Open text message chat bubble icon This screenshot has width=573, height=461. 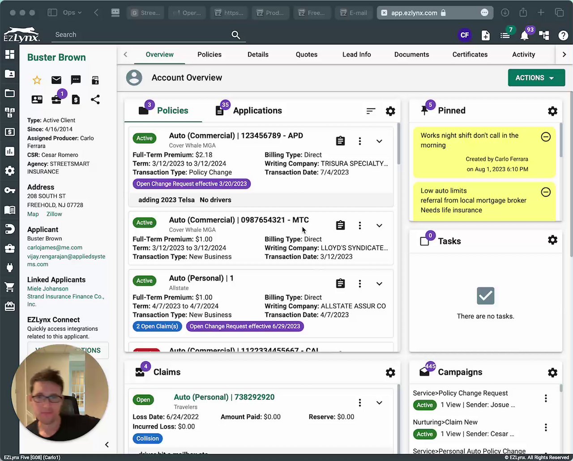[x=76, y=80]
